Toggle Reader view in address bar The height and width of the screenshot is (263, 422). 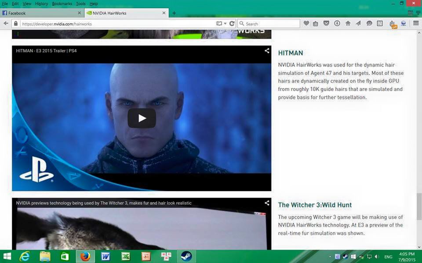pos(219,24)
